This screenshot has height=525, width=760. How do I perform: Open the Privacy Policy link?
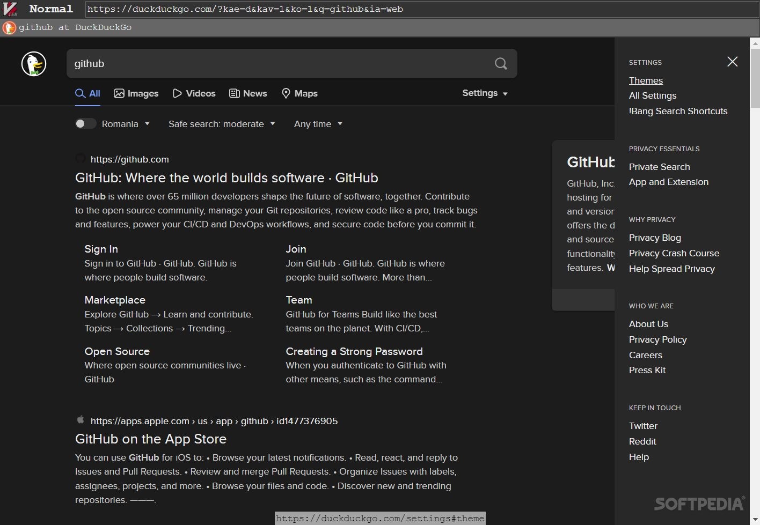click(658, 339)
